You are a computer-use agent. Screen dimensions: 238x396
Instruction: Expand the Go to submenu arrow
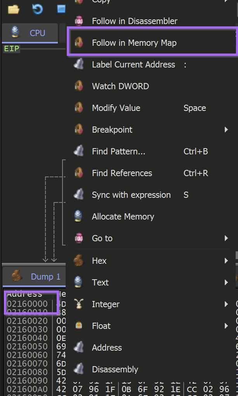[x=226, y=238]
